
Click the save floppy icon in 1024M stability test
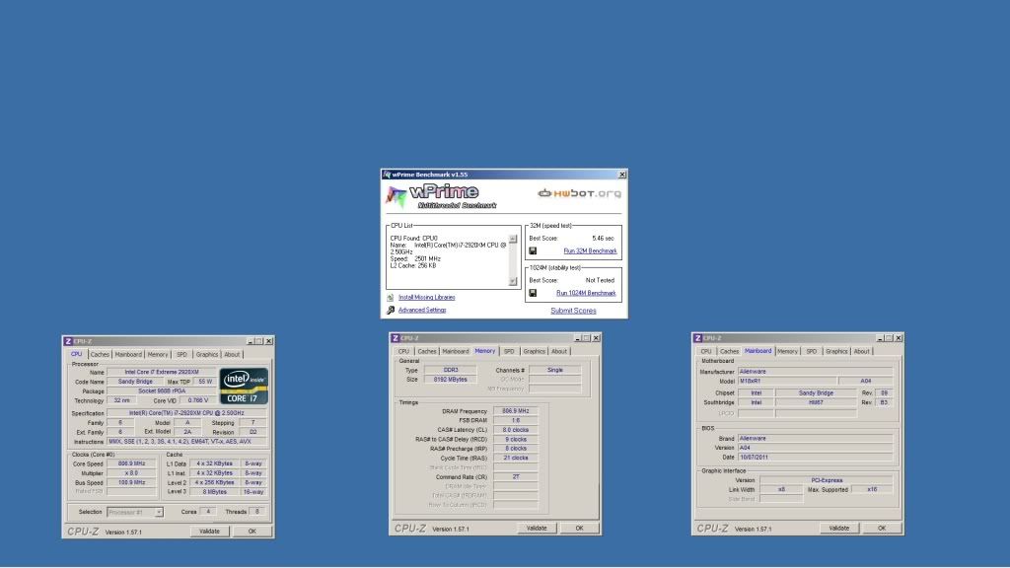tap(533, 293)
